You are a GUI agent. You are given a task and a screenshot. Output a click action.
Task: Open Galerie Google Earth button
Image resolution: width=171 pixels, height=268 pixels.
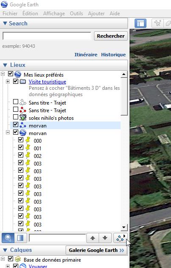pos(96,250)
